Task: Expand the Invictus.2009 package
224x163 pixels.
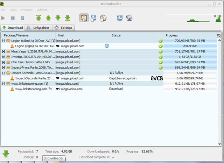Action: pos(3,57)
